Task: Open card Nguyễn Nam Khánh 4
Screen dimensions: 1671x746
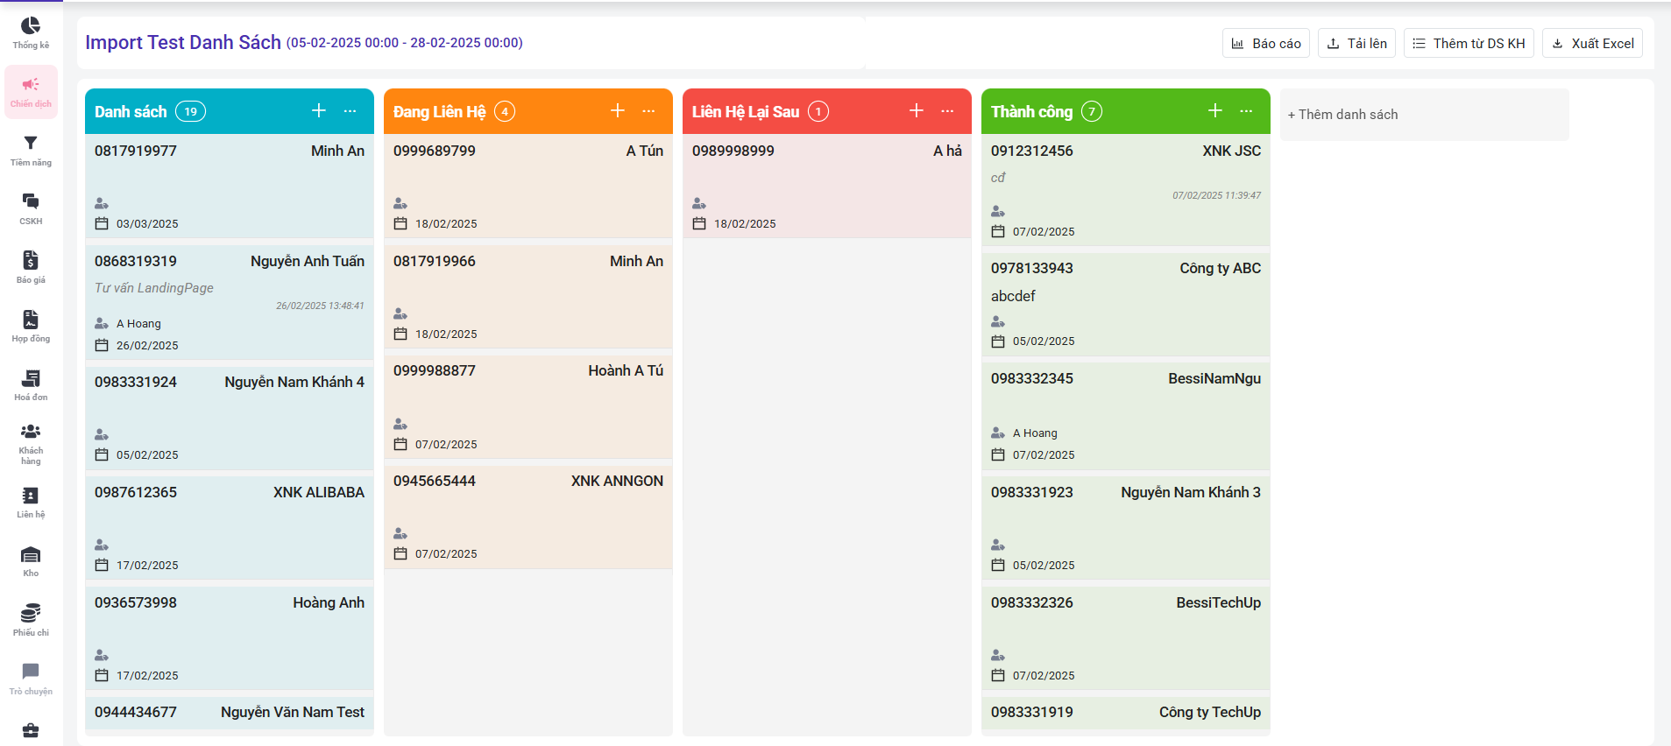Action: (x=230, y=418)
